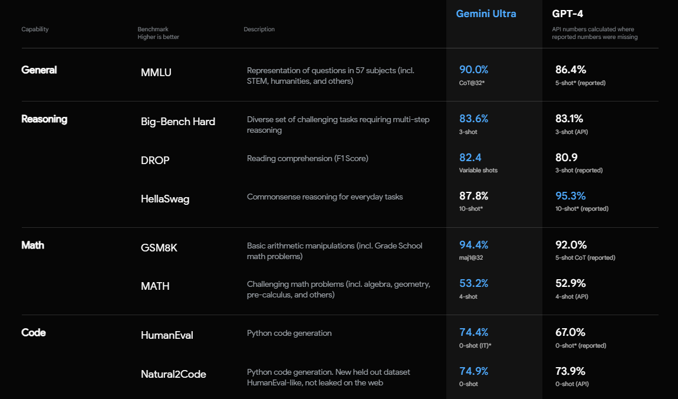Select the 67.0% HumanEval score

570,332
